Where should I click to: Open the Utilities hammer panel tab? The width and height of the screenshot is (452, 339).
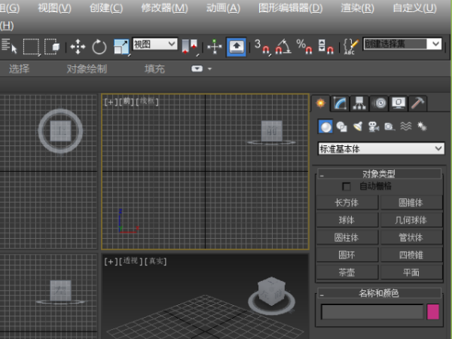click(418, 103)
